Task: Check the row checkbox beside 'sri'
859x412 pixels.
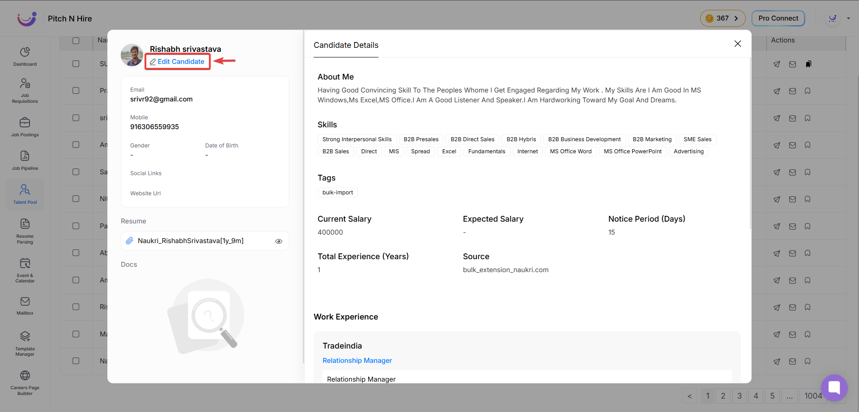Action: click(76, 118)
